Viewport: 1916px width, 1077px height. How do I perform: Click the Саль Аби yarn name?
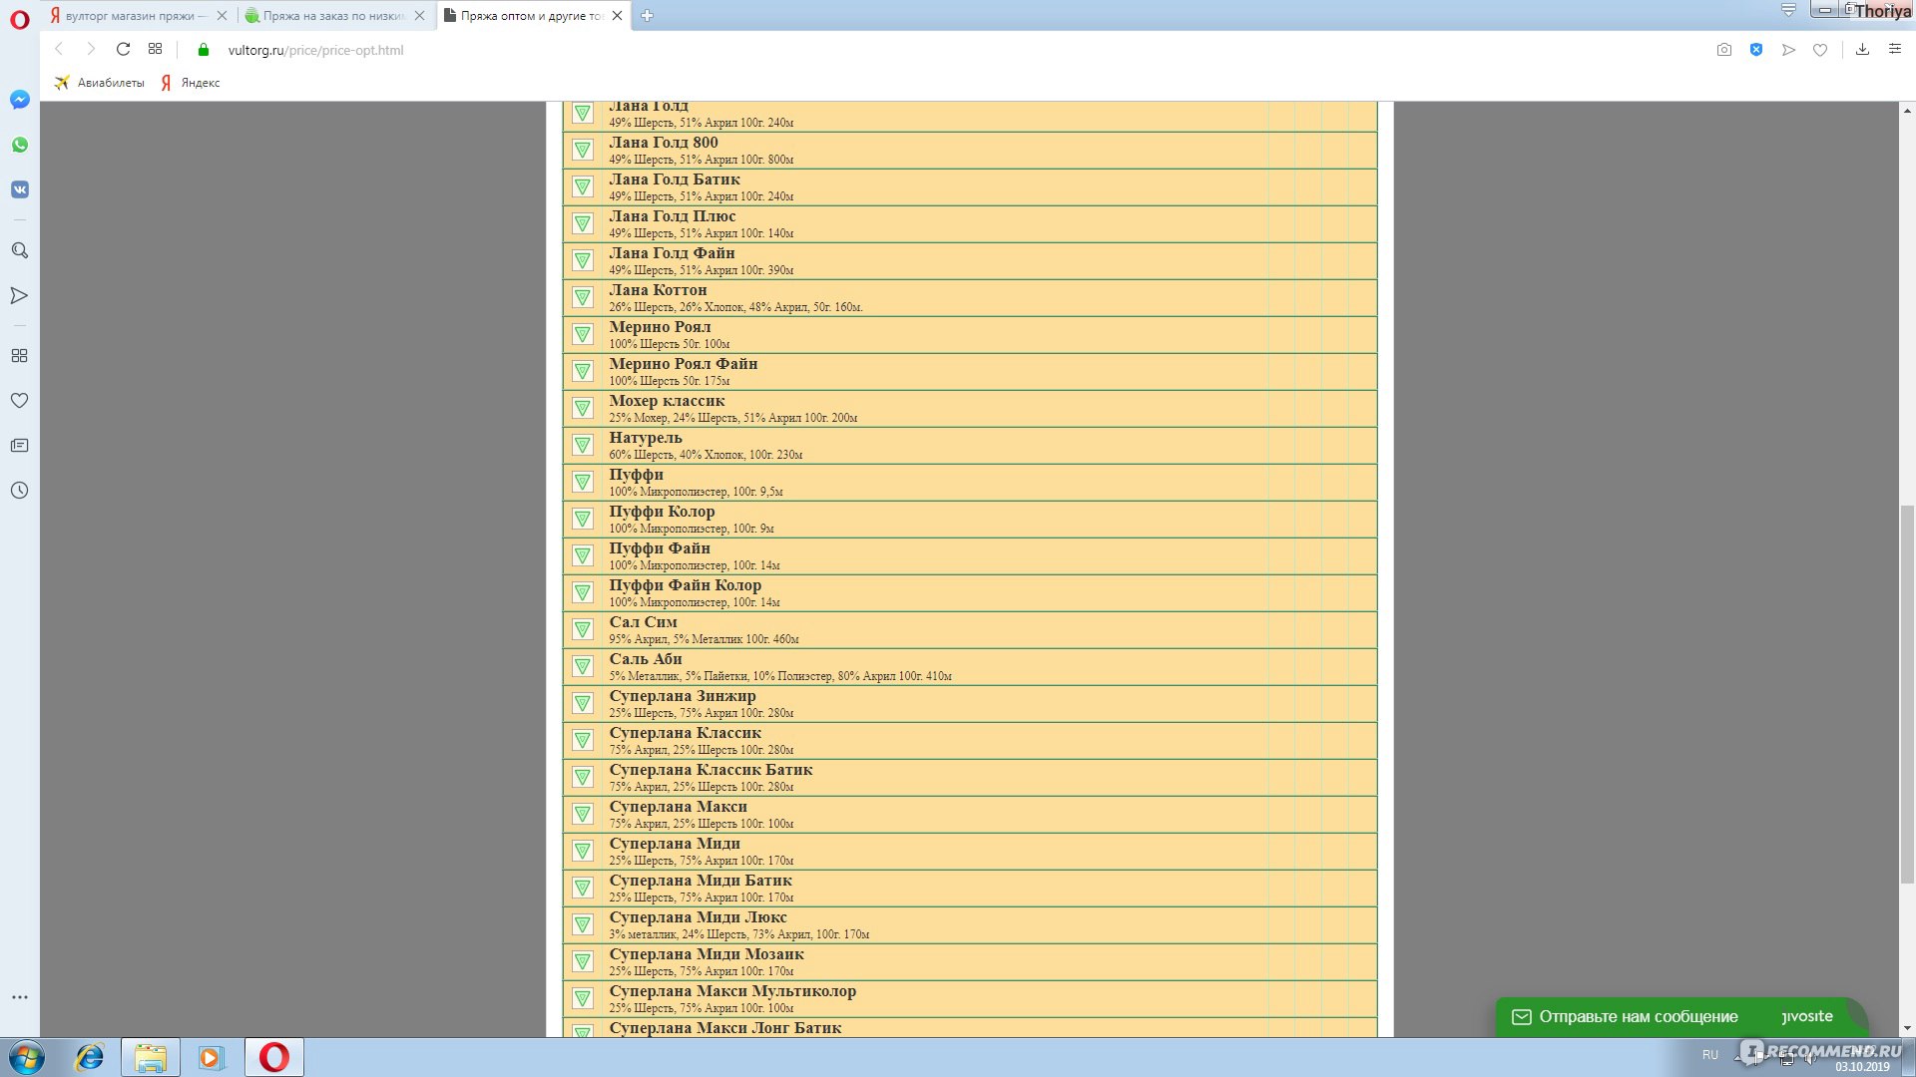click(646, 659)
